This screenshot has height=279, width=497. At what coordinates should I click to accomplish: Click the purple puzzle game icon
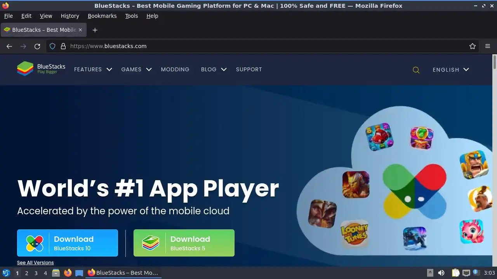pyautogui.click(x=422, y=138)
